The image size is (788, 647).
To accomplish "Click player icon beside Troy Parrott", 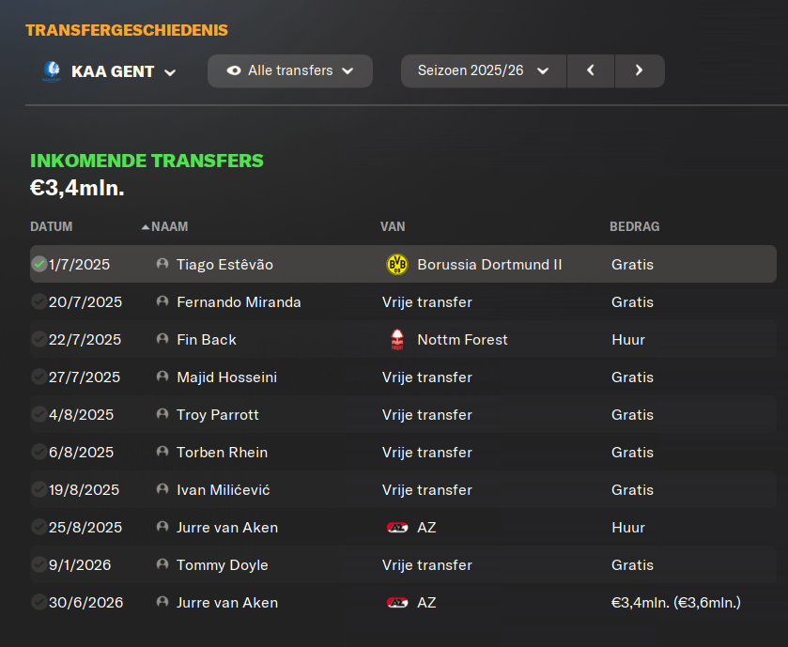I will point(162,414).
